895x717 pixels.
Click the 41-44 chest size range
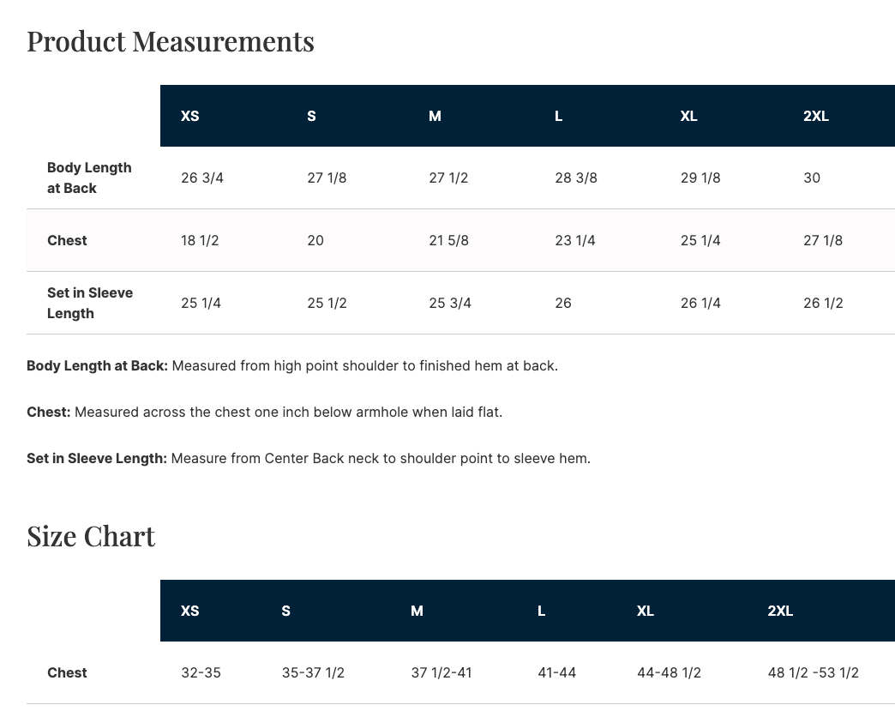[x=557, y=672]
